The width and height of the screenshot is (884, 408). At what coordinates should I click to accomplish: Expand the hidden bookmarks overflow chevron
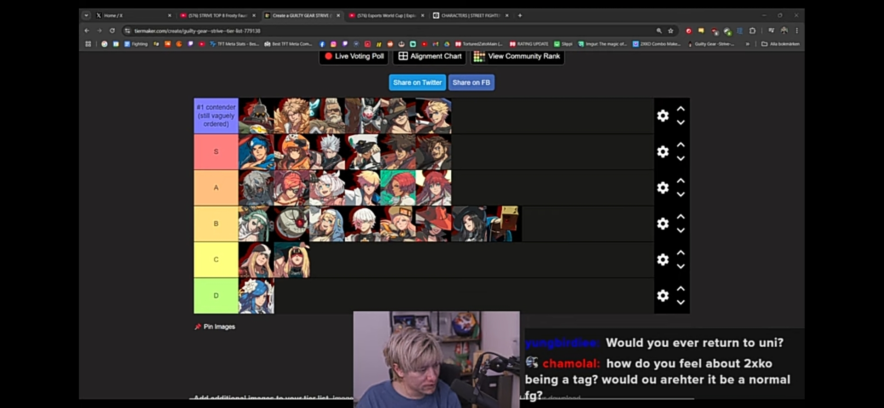point(747,44)
